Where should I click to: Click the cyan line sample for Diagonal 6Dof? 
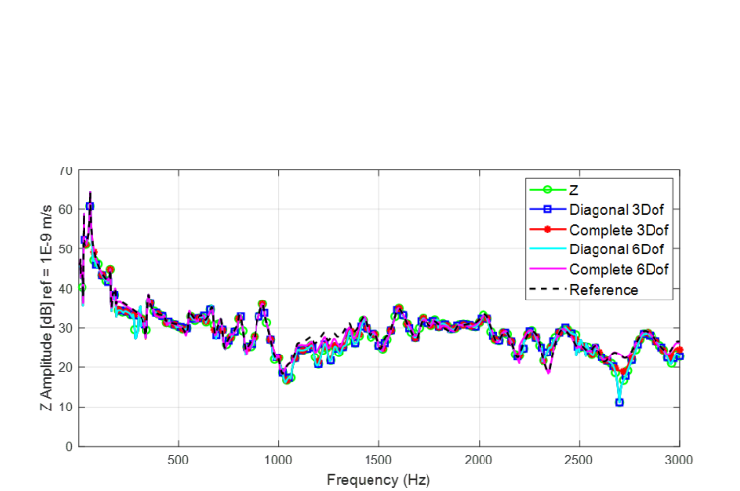(547, 249)
